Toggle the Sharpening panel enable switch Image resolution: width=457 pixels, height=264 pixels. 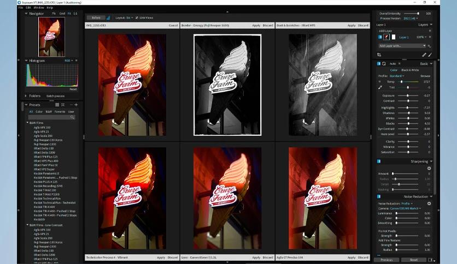379,161
